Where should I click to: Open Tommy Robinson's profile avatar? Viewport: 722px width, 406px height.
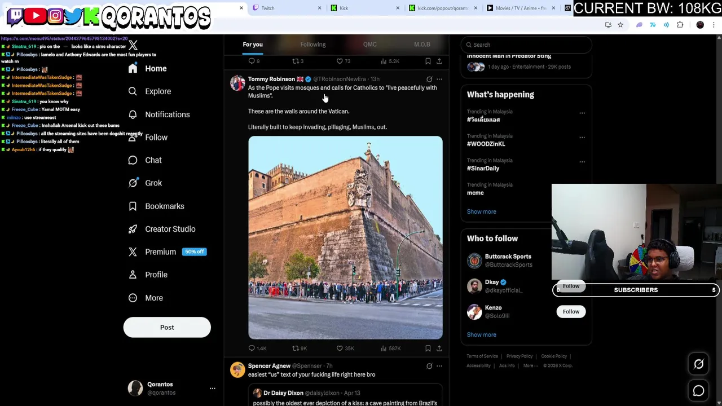237,83
